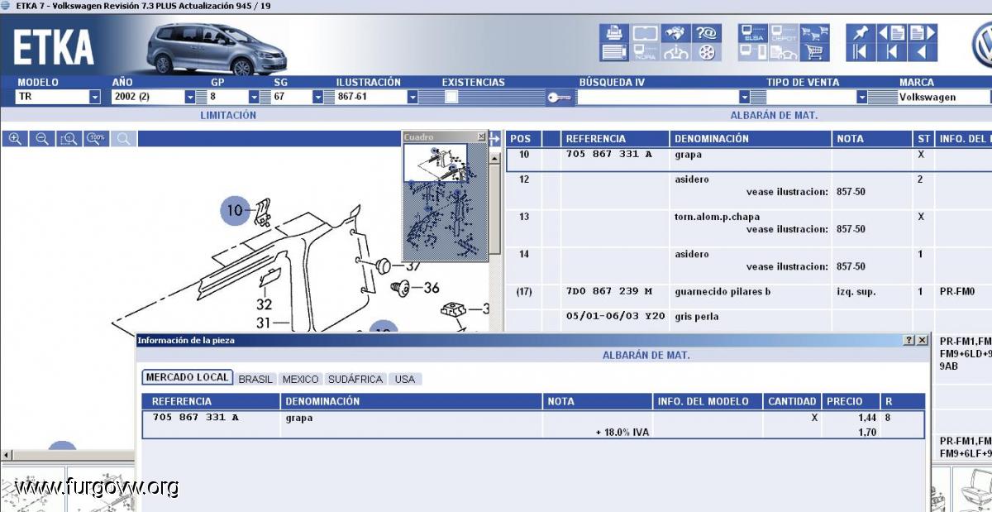Switch to the BRASIL tab
Image resolution: width=992 pixels, height=512 pixels.
point(255,379)
